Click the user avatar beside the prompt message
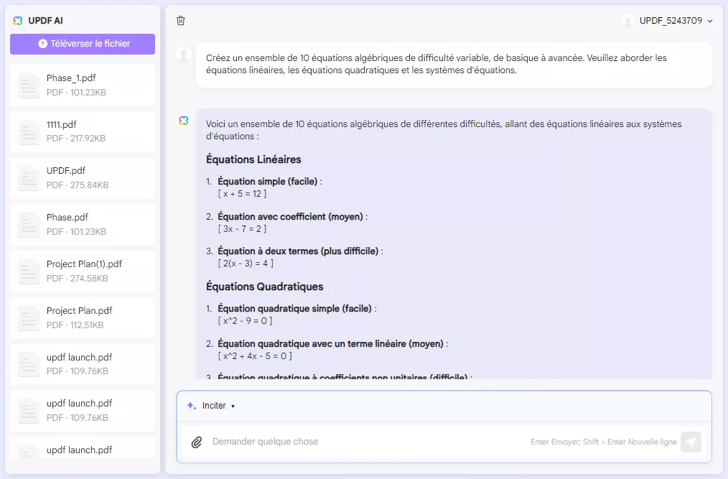Viewport: 728px width, 479px height. 183,56
